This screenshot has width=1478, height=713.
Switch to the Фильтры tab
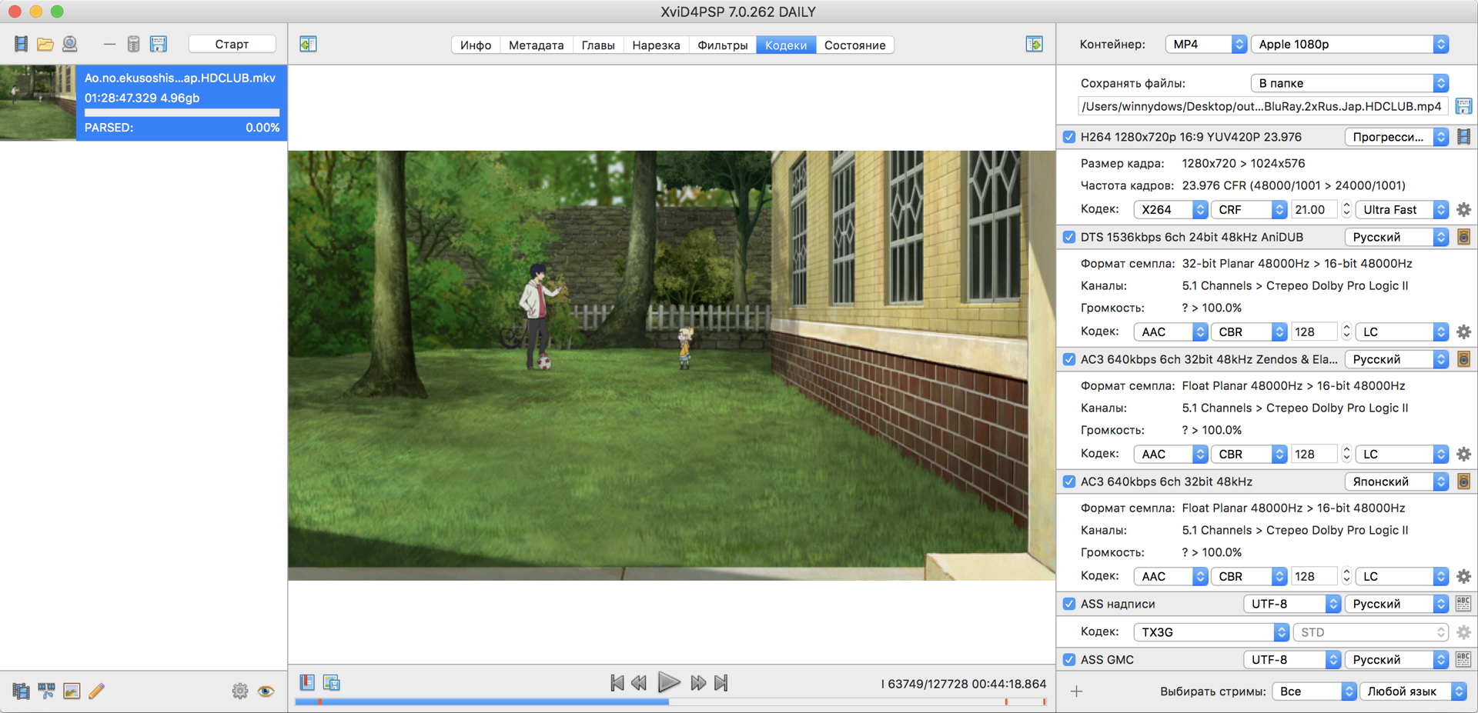[x=722, y=45]
